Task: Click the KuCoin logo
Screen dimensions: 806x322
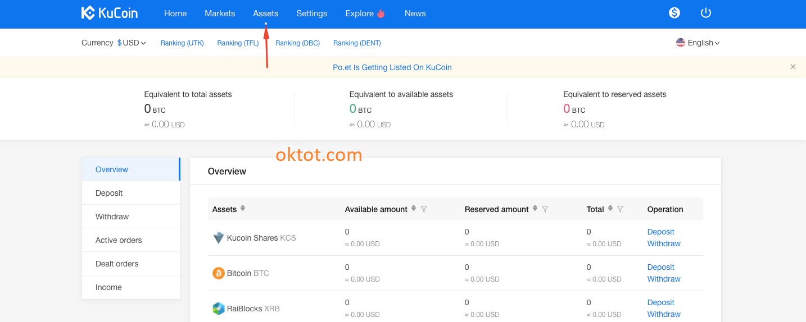Action: (110, 13)
